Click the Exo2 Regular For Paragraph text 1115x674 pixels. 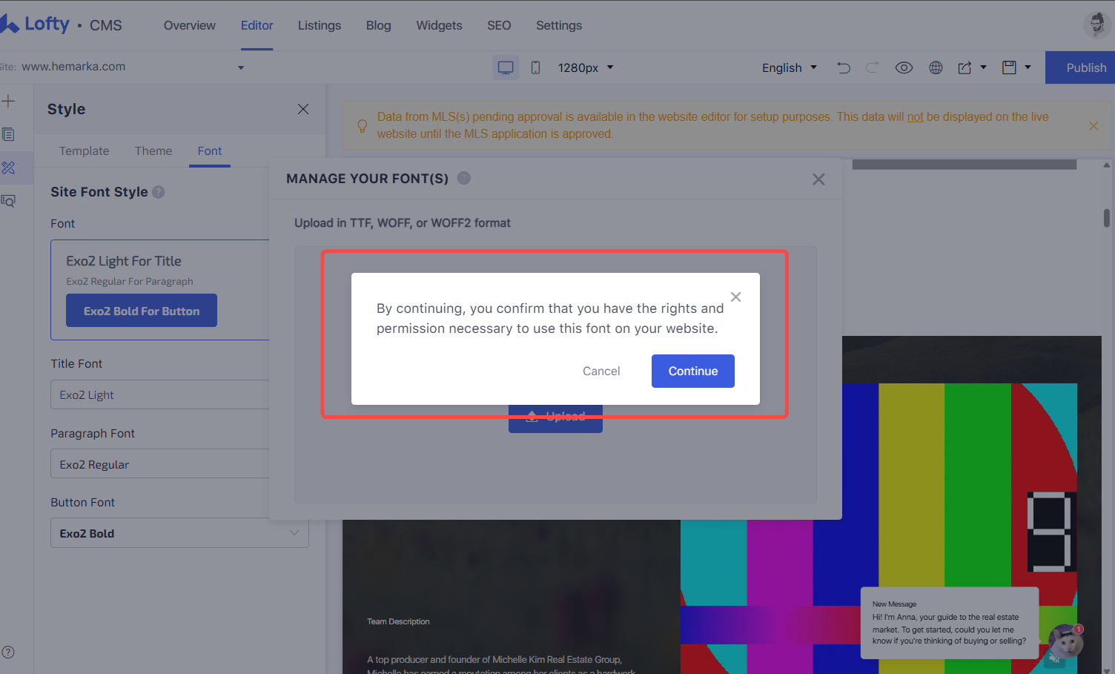pos(130,281)
